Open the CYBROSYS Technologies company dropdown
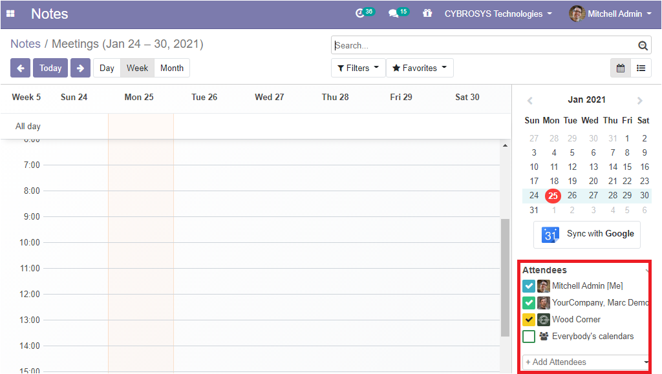 pos(498,14)
